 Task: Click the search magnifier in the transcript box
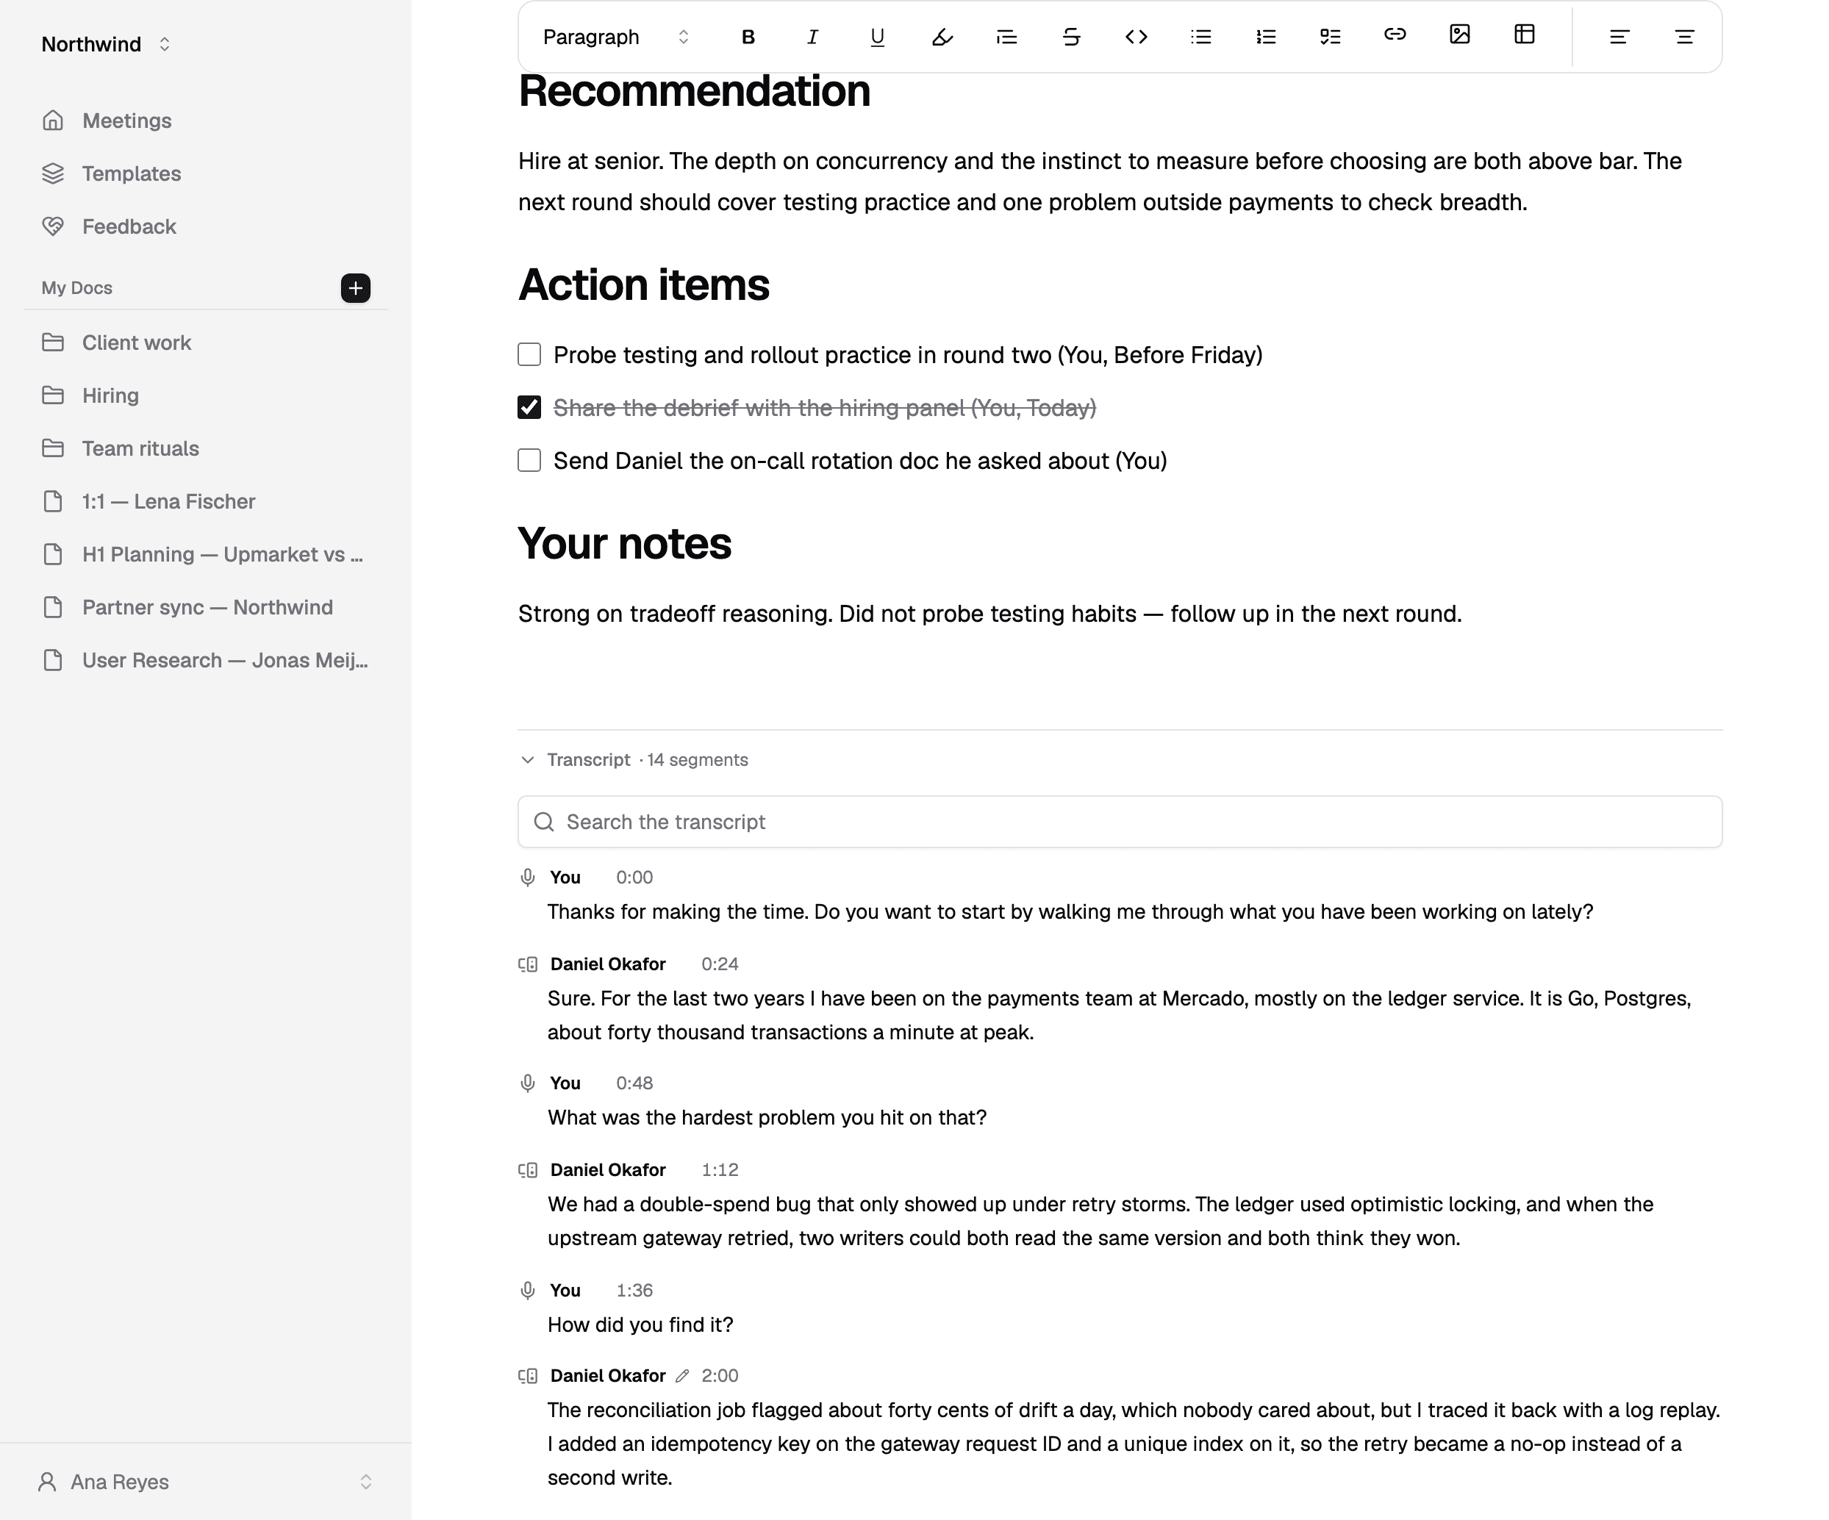pos(544,822)
